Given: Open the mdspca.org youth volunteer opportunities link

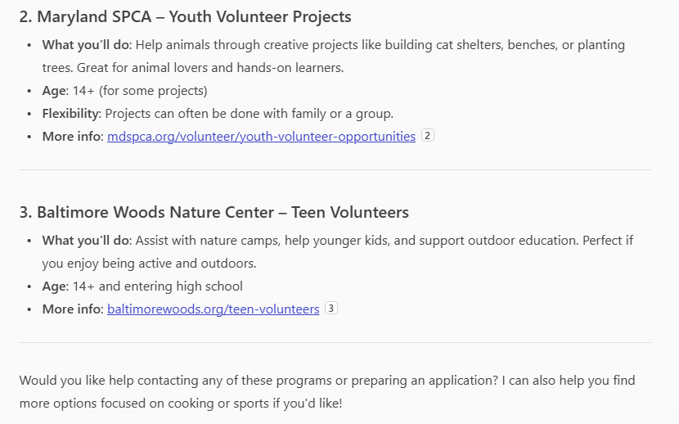Looking at the screenshot, I should click(261, 137).
